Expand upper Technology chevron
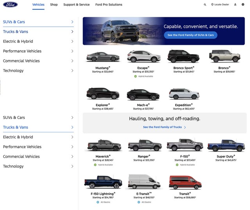The image size is (250, 210). tap(72, 71)
